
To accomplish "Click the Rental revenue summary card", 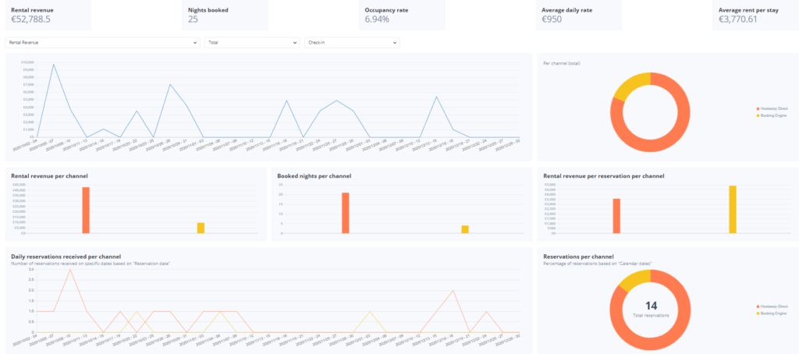I will pos(45,15).
